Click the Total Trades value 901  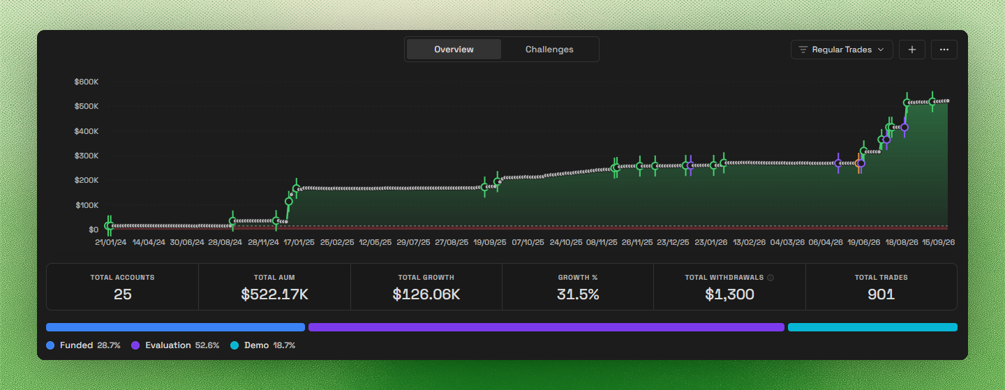[881, 294]
